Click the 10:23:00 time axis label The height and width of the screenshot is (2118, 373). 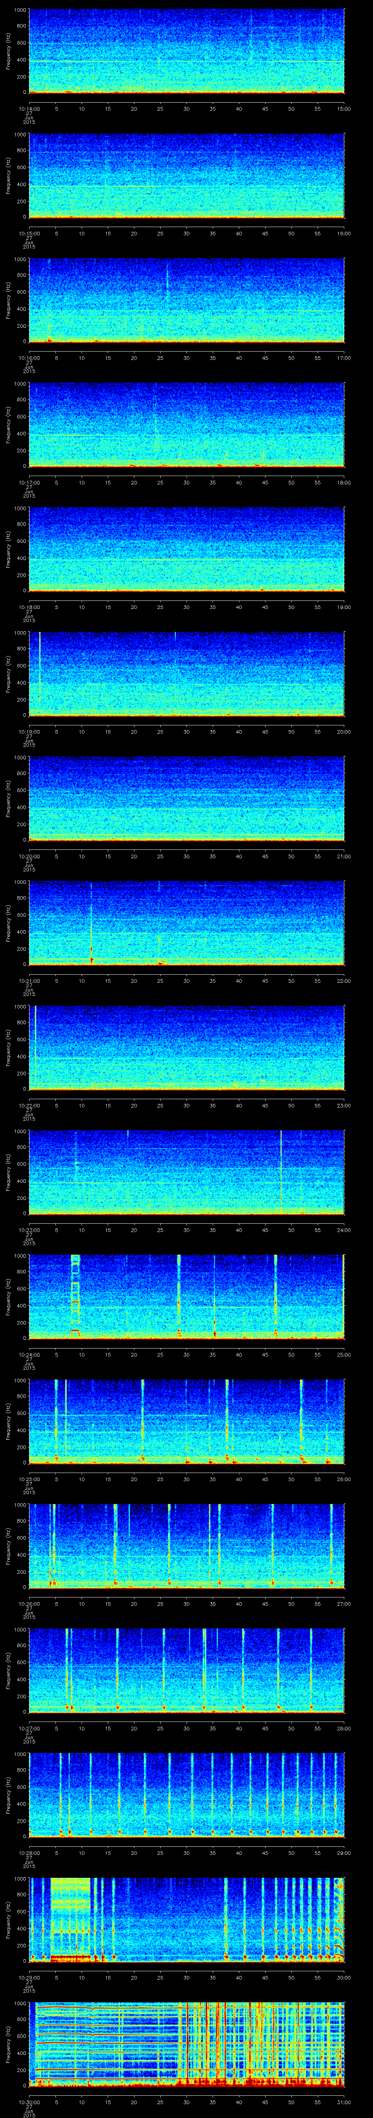(x=29, y=1230)
